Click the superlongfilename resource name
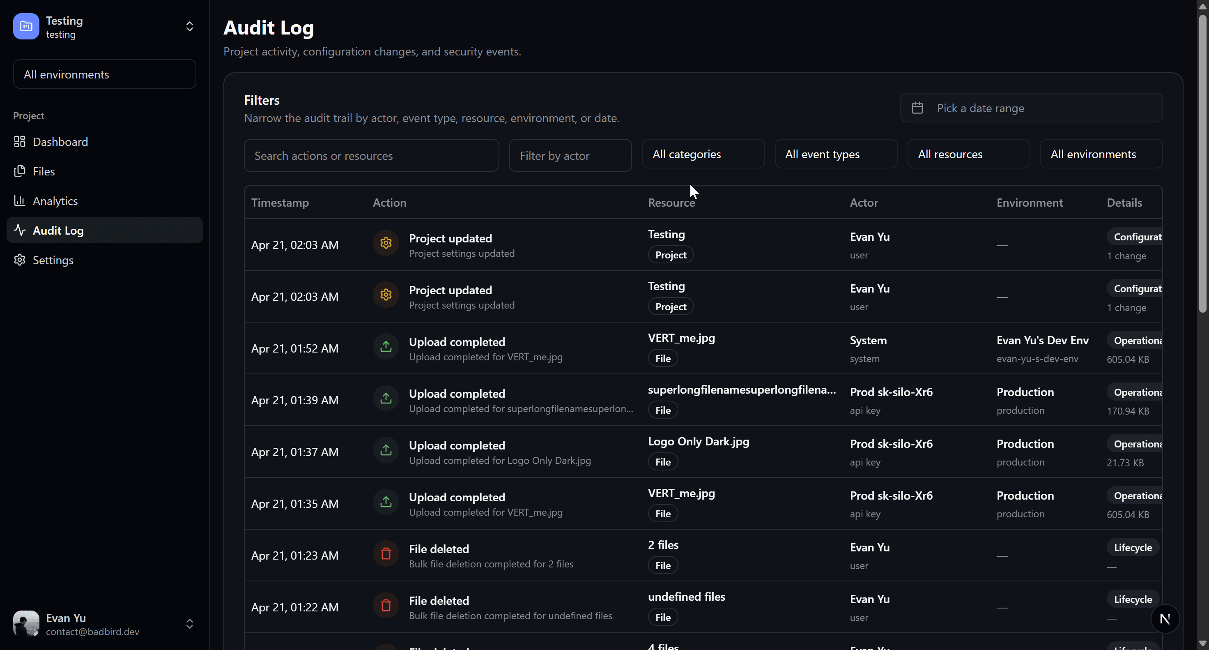This screenshot has width=1209, height=650. click(x=742, y=390)
